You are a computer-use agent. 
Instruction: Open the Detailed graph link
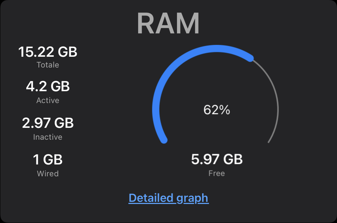[168, 198]
